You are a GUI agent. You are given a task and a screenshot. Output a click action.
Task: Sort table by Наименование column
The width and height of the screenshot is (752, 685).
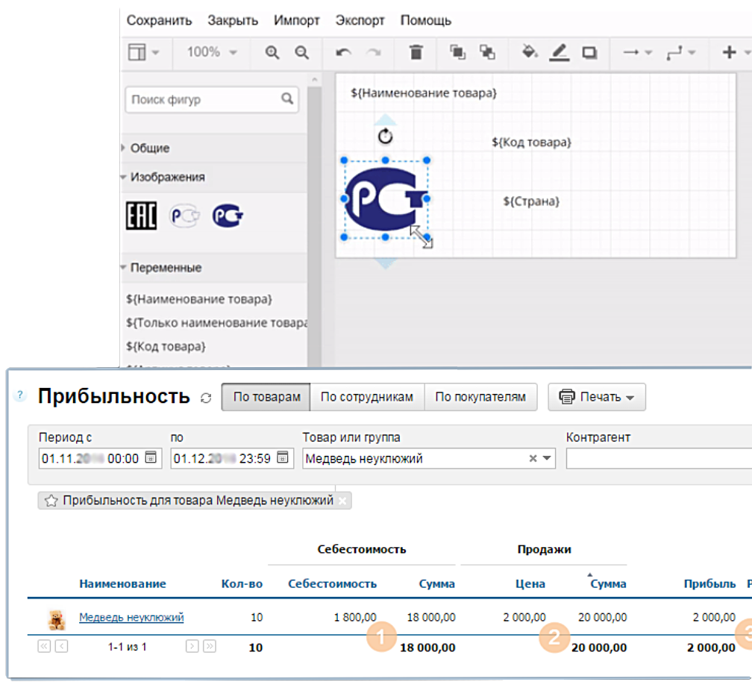[x=123, y=584]
